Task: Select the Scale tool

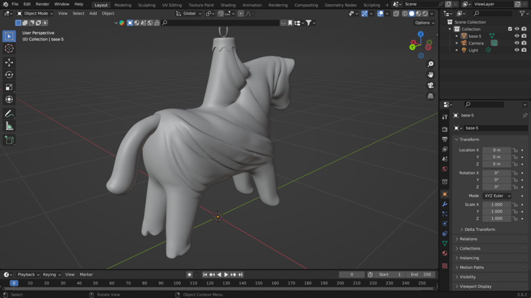Action: click(x=9, y=87)
